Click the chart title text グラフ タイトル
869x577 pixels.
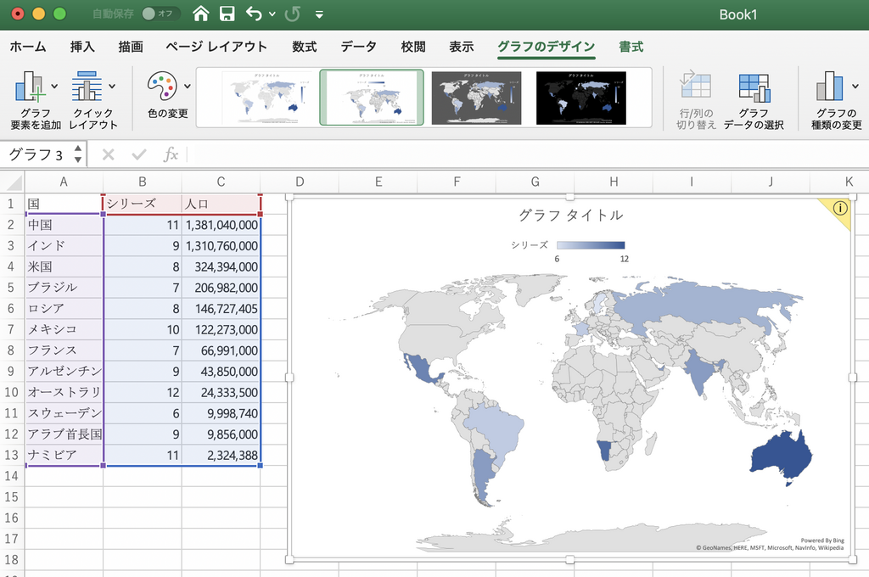point(570,215)
